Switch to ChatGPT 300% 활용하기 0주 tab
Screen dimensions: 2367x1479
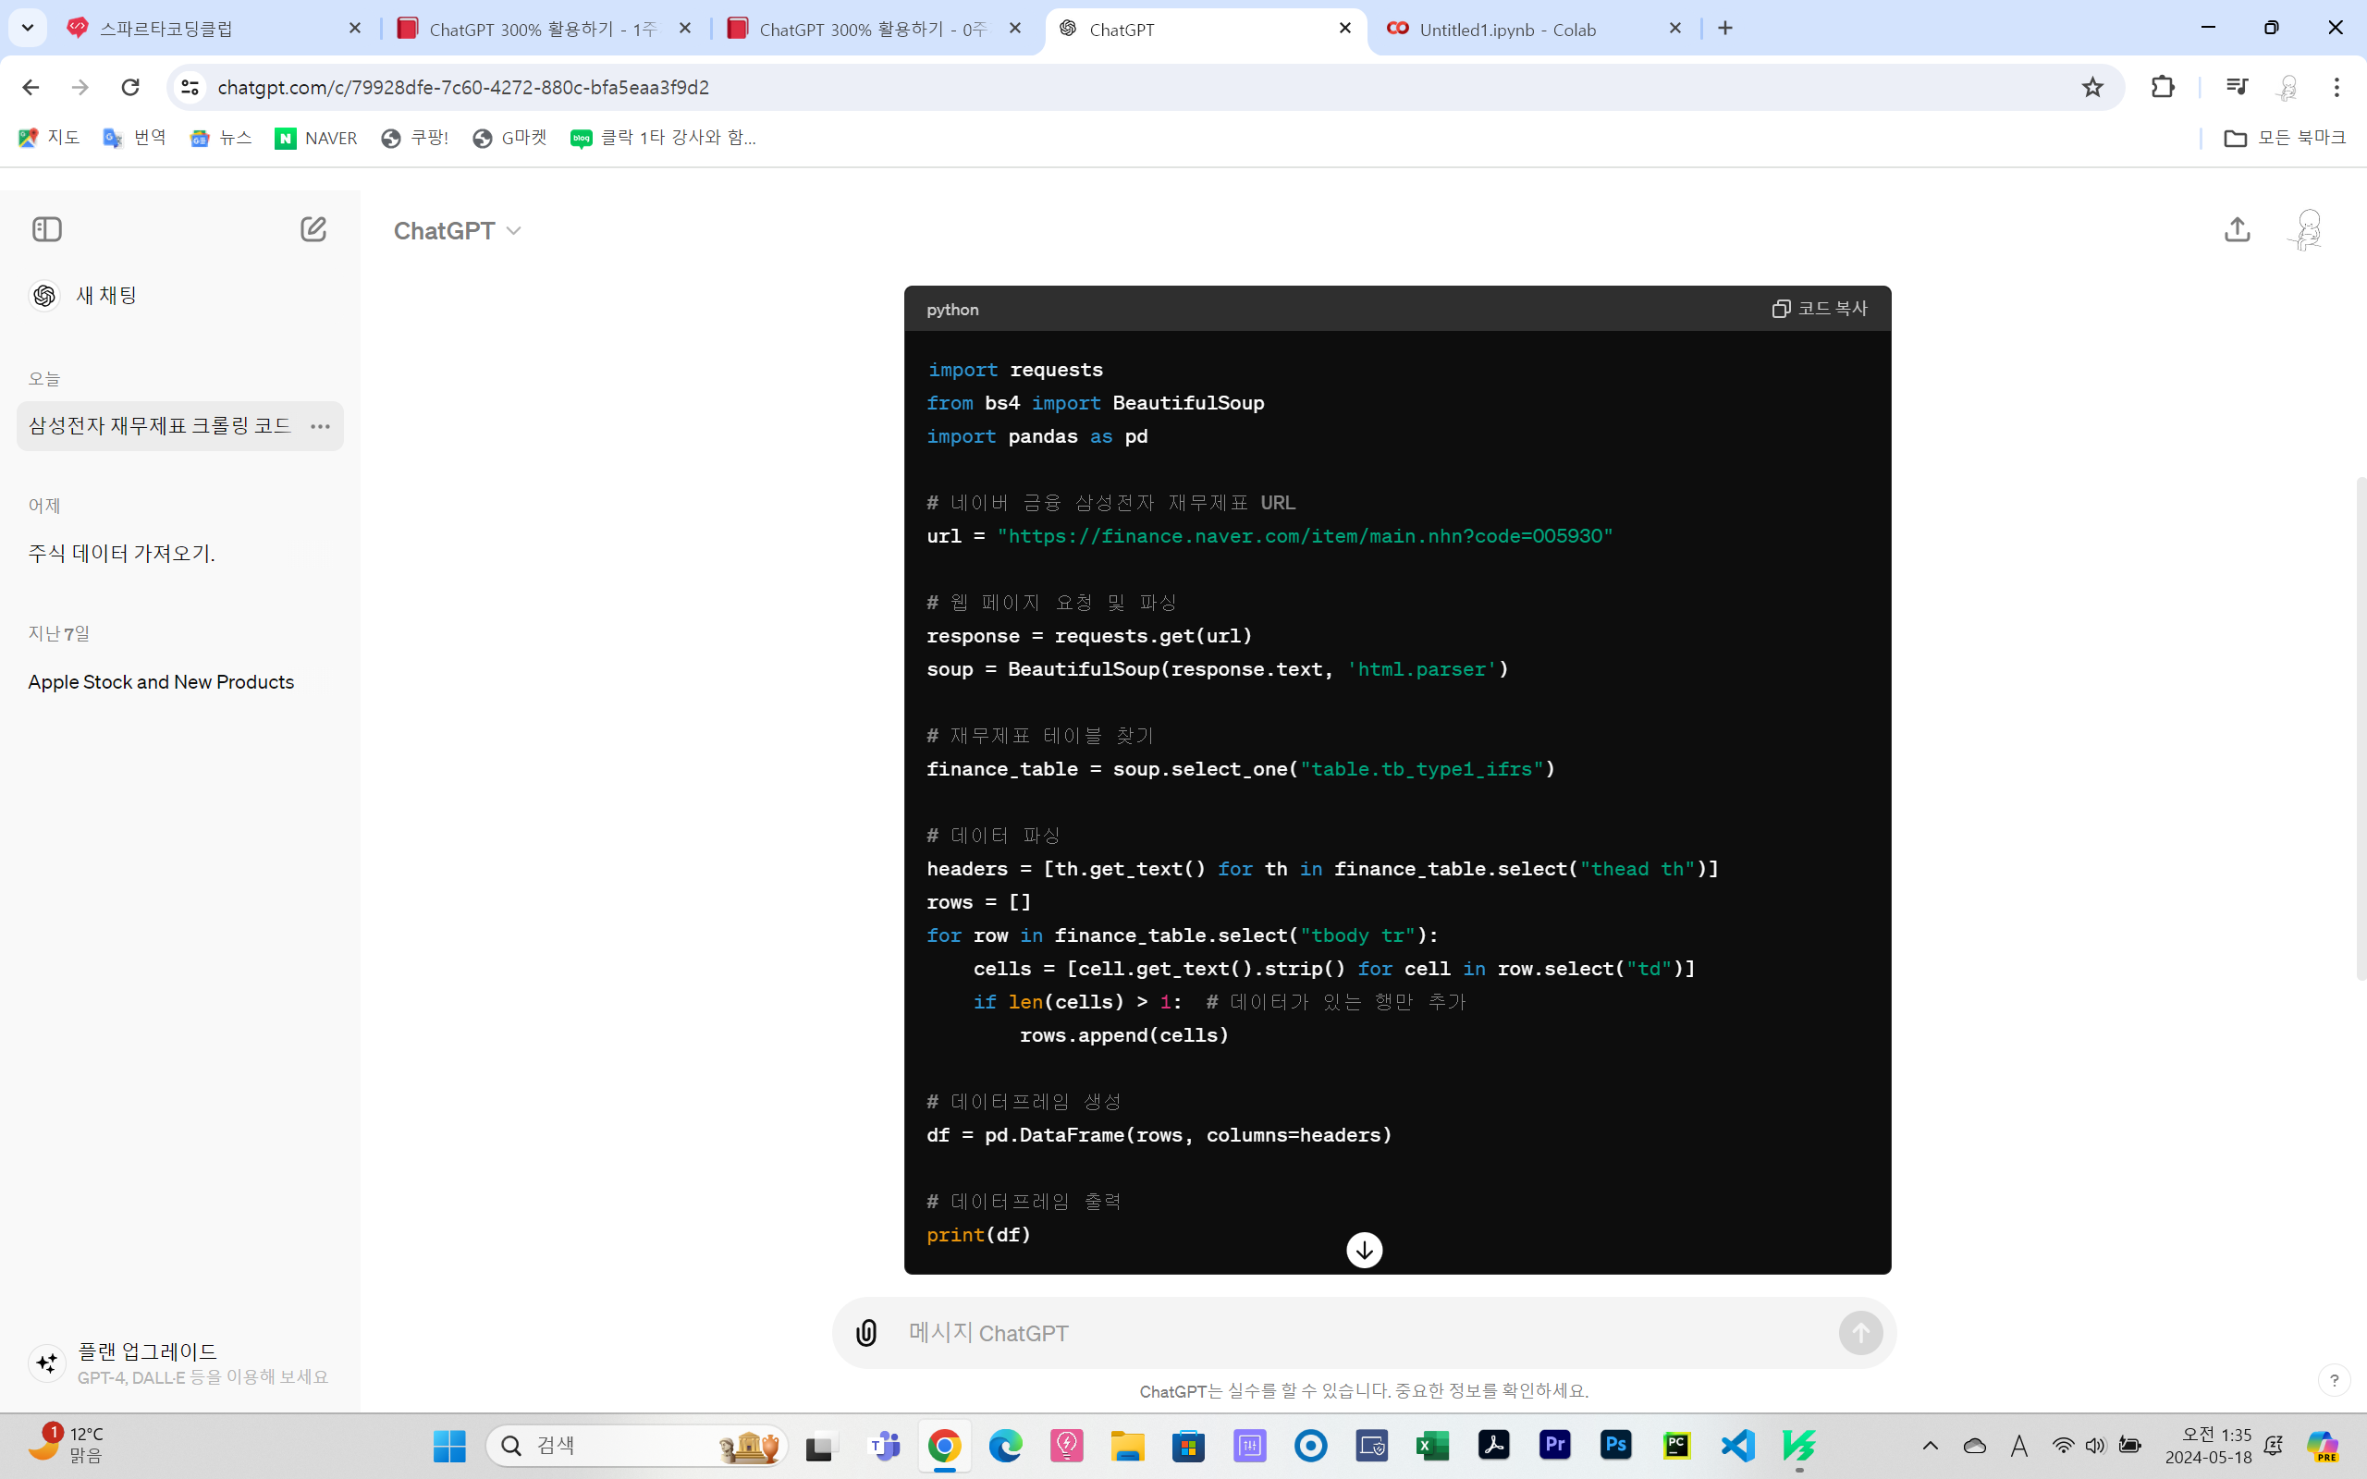(x=873, y=30)
